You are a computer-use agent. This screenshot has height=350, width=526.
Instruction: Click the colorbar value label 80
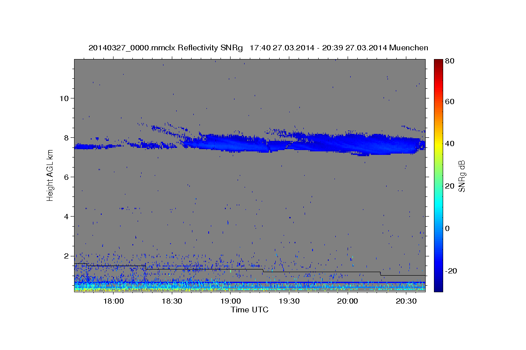(x=449, y=62)
